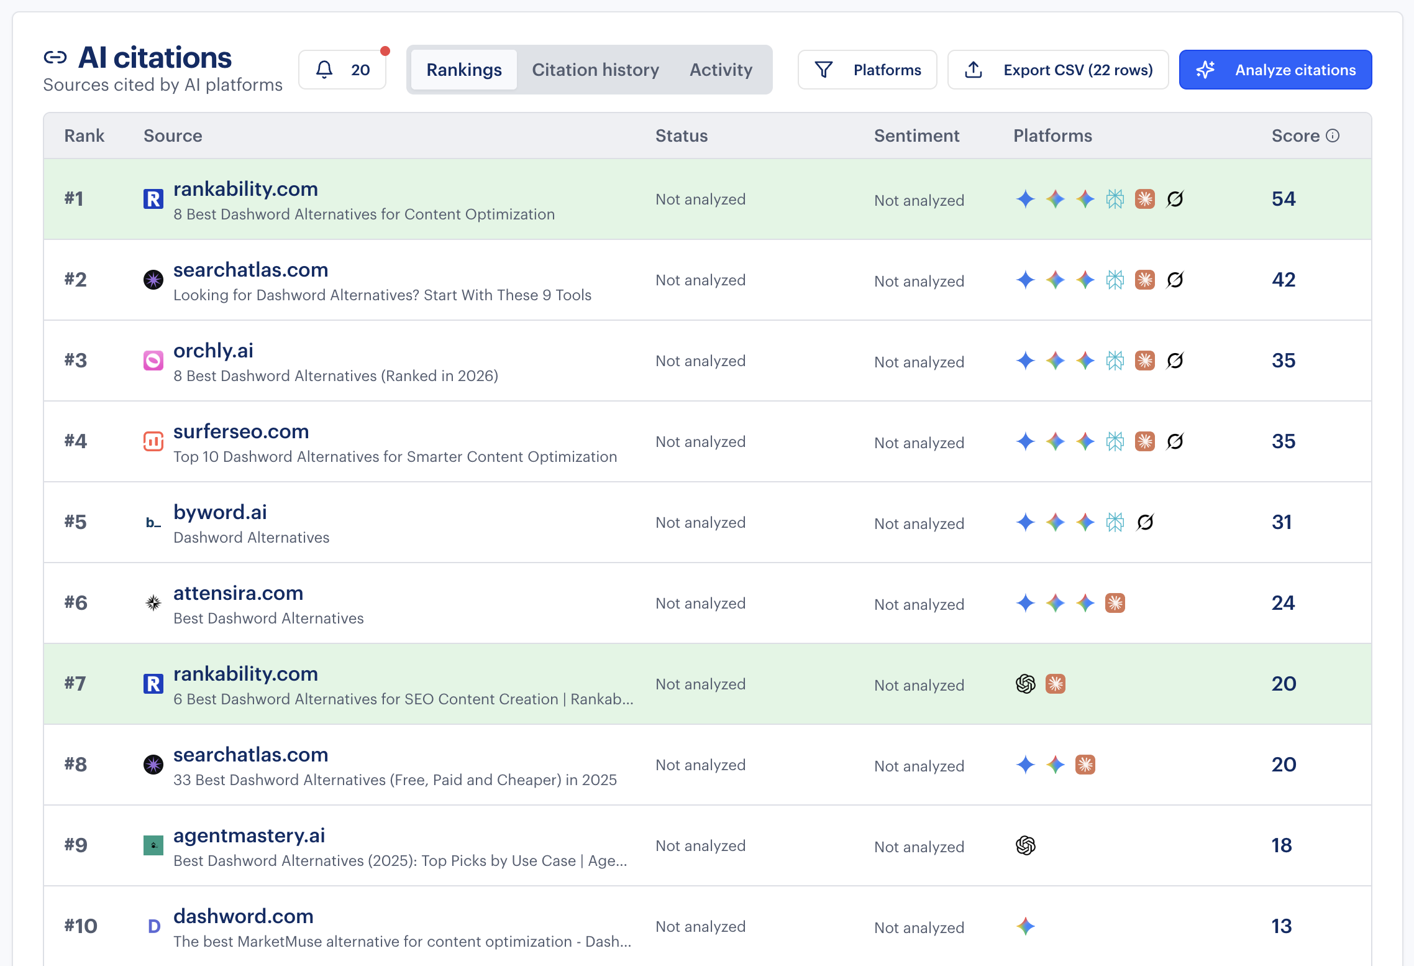Open the orchly.ai source link
Screen dimensions: 1414x966
(x=213, y=351)
